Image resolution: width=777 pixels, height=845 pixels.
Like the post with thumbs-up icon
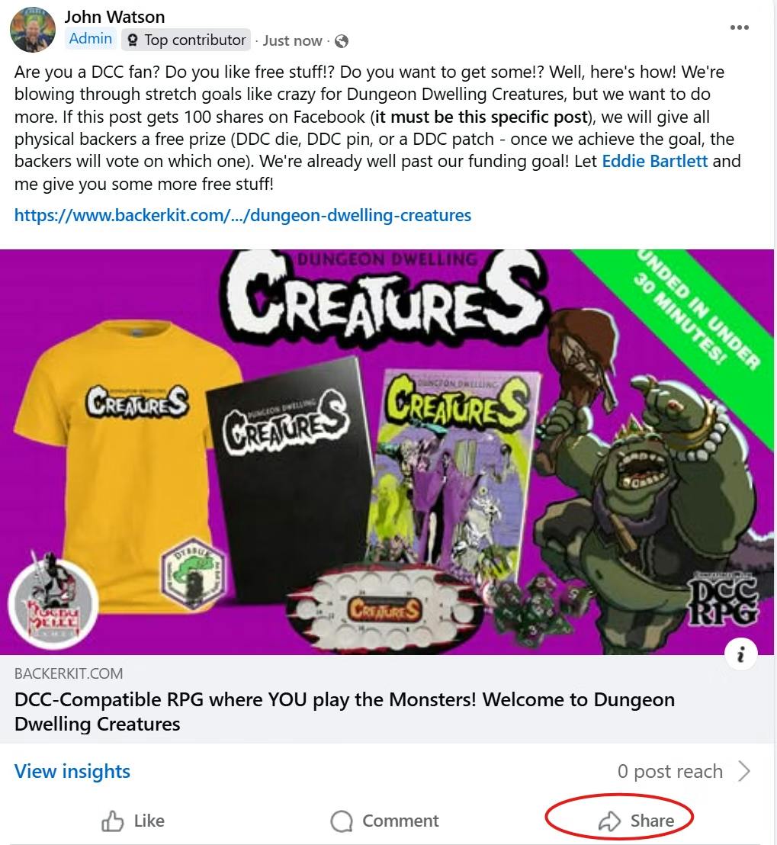(113, 821)
